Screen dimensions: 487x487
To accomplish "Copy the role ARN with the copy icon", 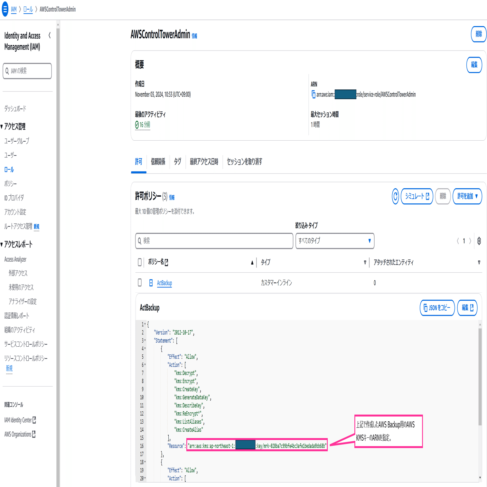I will coord(314,94).
